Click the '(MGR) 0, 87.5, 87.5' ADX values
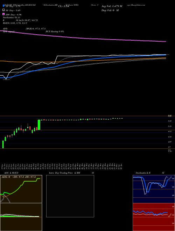The width and height of the screenshot is (175, 231). tap(36, 29)
